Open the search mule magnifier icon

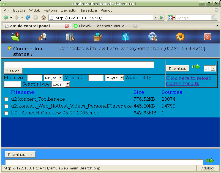[43, 37]
